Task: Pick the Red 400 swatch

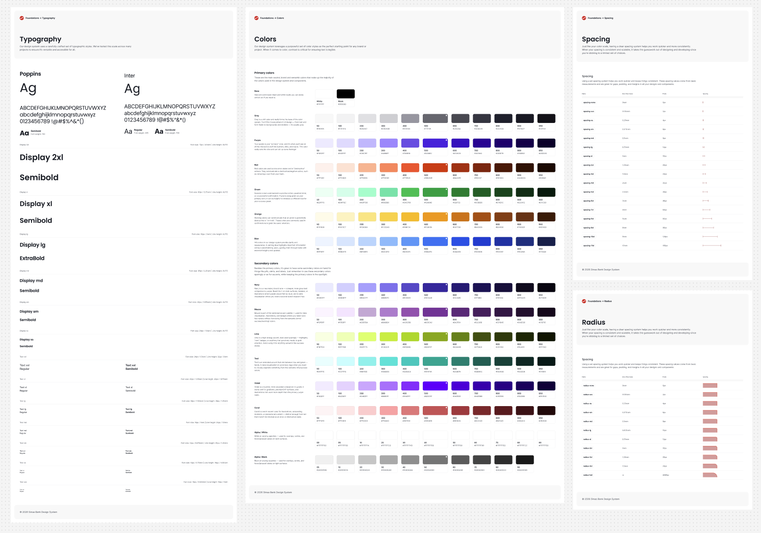Action: click(411, 168)
